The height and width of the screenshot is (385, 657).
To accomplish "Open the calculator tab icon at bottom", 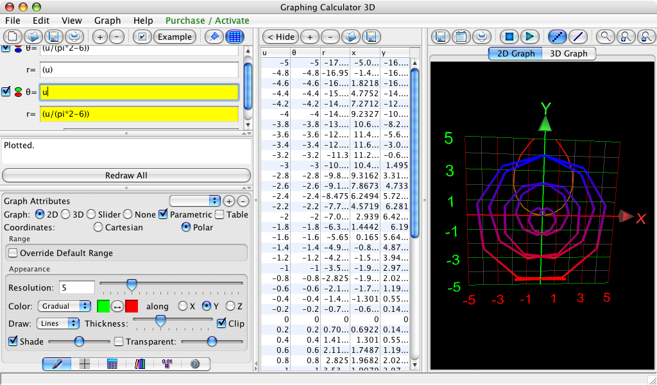I will click(x=112, y=364).
